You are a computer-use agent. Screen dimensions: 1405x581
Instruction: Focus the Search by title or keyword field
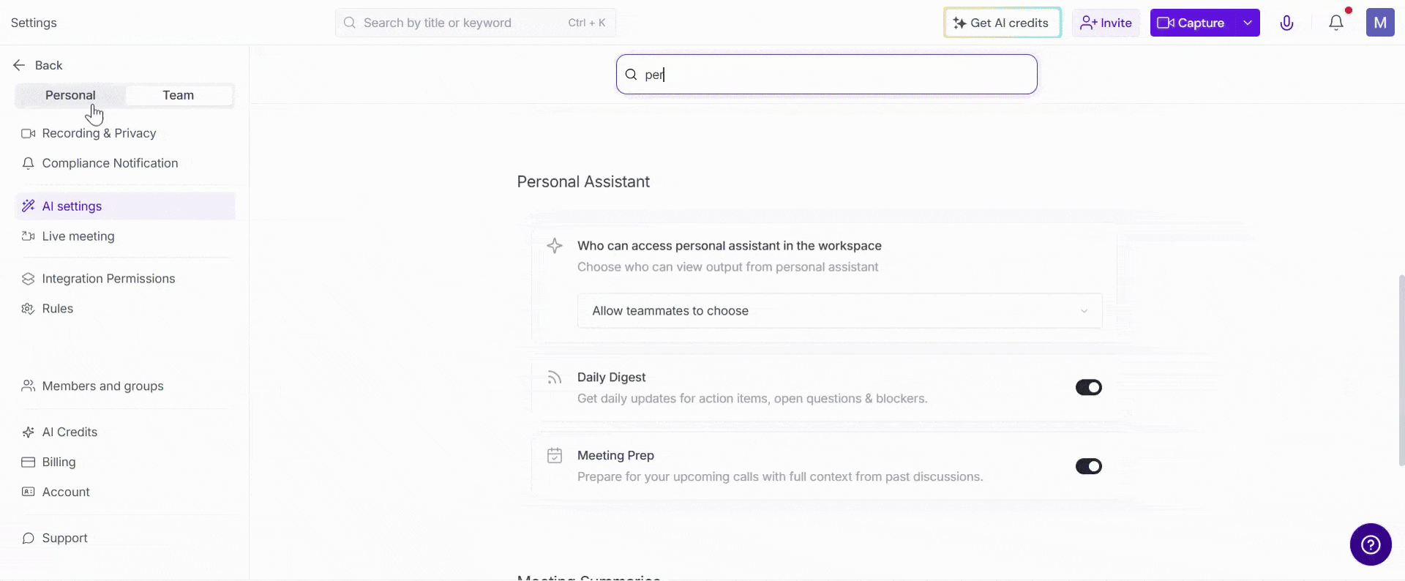tap(476, 23)
